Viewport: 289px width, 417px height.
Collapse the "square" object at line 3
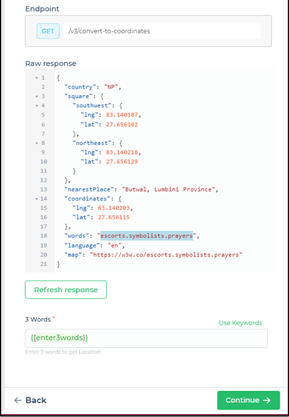pos(37,96)
